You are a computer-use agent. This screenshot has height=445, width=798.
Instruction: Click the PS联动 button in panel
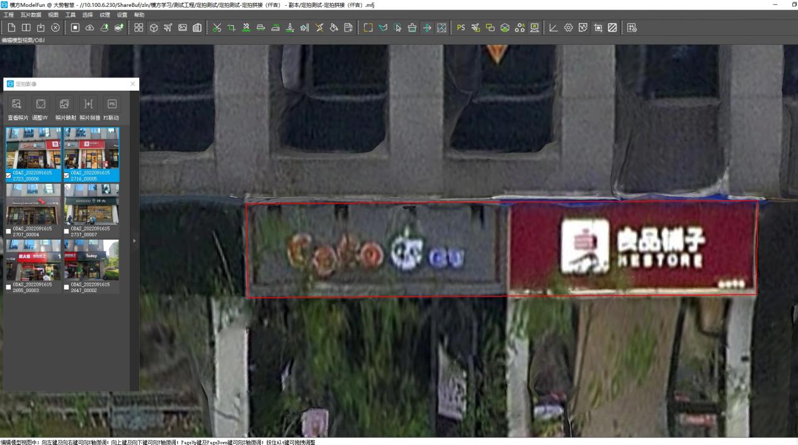[111, 109]
